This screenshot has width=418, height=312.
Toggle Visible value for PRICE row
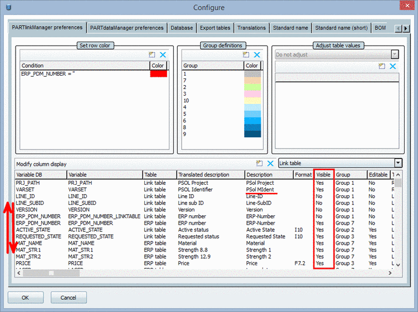click(320, 263)
